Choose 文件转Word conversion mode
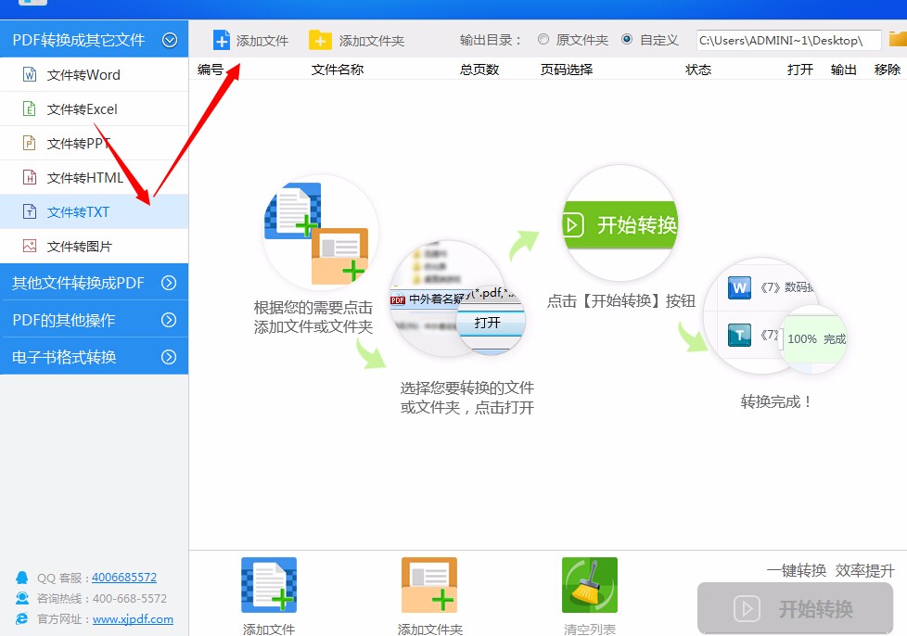 94,74
